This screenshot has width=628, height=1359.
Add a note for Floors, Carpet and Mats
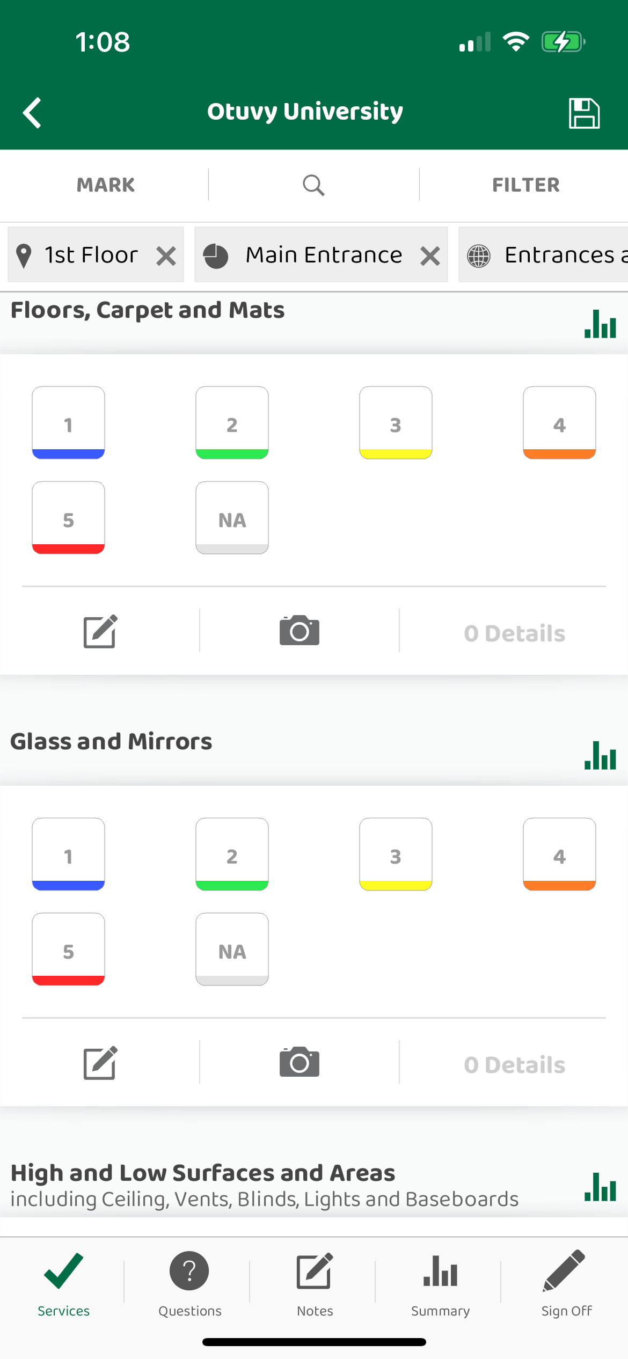coord(100,631)
